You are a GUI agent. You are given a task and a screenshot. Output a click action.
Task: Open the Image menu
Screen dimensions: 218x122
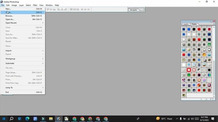tap(14, 5)
